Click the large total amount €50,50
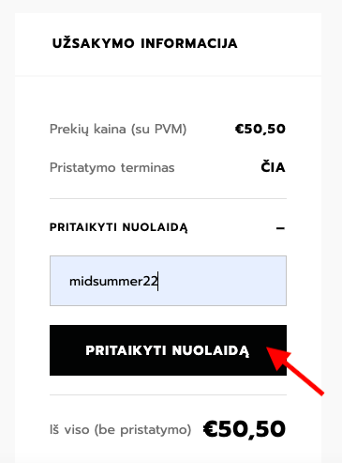Image resolution: width=342 pixels, height=463 pixels. point(245,428)
